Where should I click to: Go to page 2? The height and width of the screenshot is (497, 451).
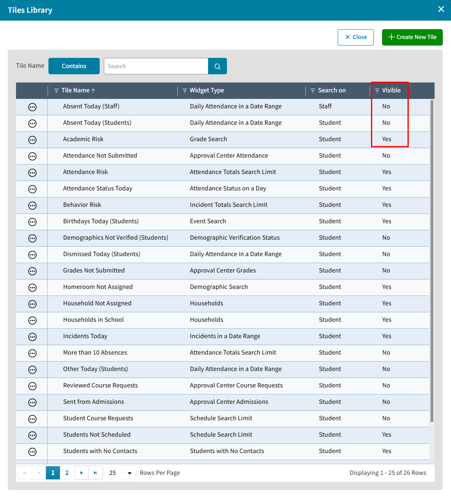[x=67, y=473]
